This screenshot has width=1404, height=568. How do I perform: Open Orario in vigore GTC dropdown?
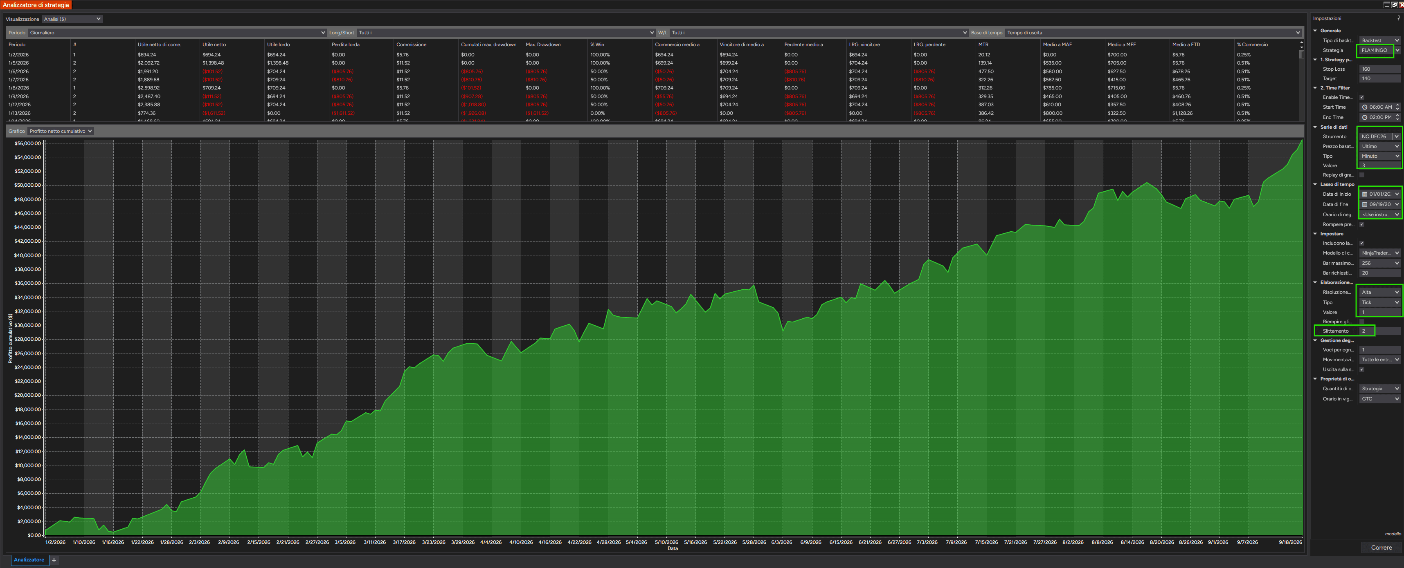tap(1379, 399)
